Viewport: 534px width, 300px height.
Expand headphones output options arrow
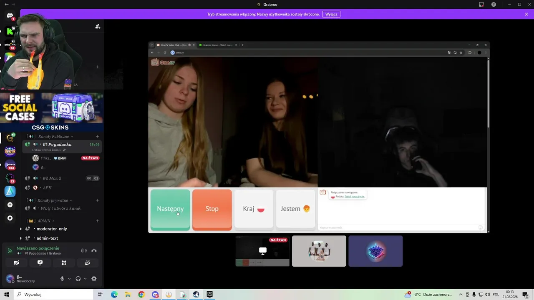pos(85,279)
